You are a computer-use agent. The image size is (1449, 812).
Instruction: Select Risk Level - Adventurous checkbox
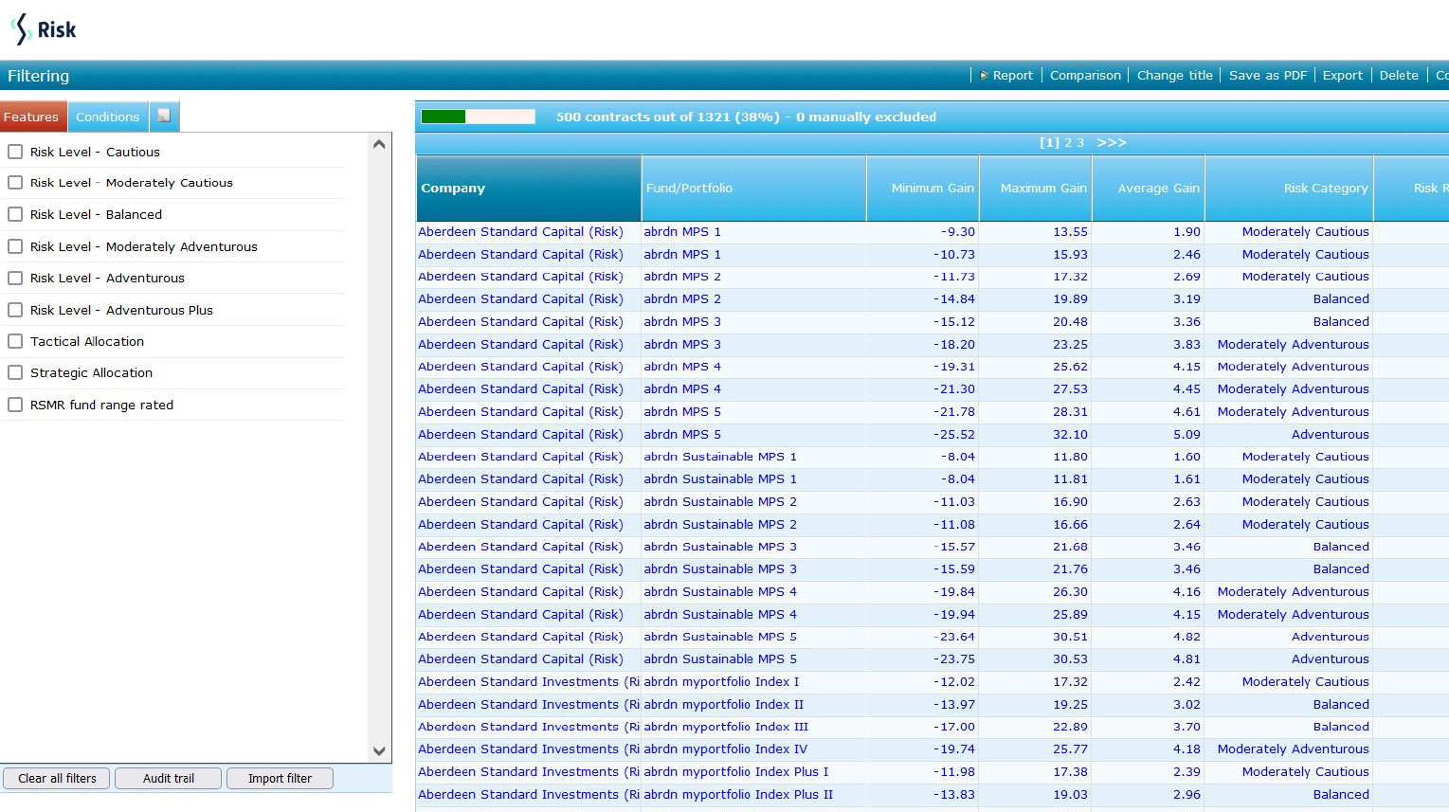[15, 278]
